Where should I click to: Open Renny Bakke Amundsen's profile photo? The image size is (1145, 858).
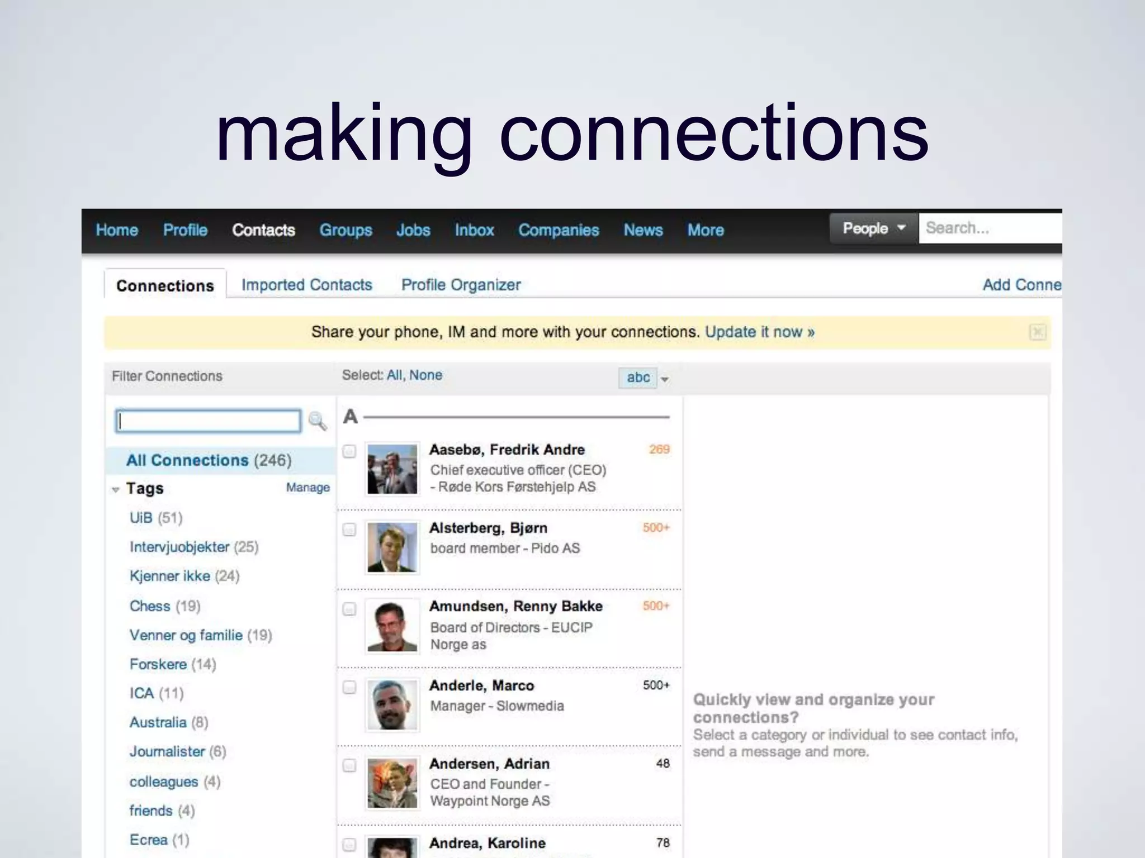392,626
